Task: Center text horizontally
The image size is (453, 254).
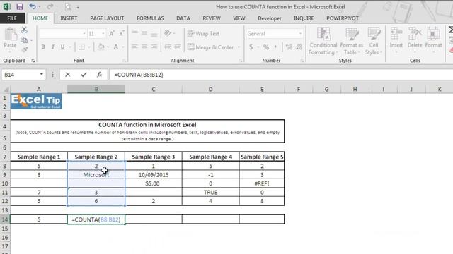Action: pos(144,47)
